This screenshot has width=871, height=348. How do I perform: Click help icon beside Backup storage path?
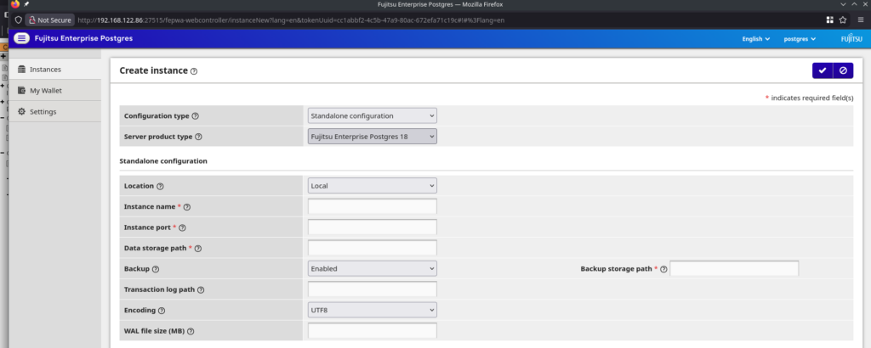[x=663, y=269]
